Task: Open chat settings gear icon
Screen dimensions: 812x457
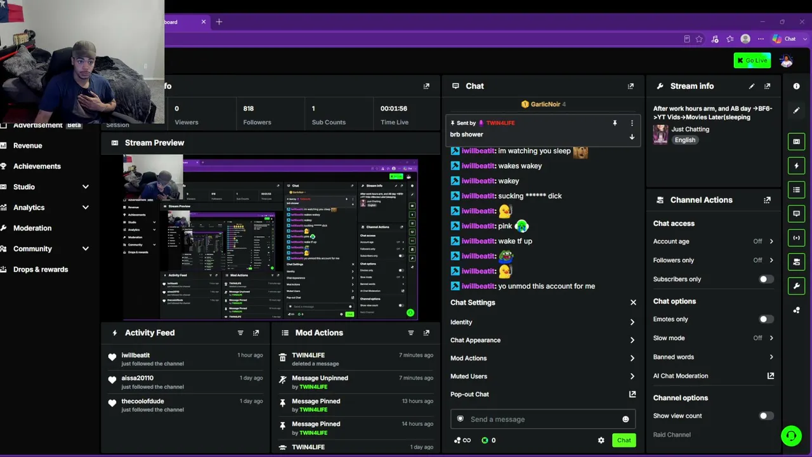Action: pyautogui.click(x=601, y=440)
